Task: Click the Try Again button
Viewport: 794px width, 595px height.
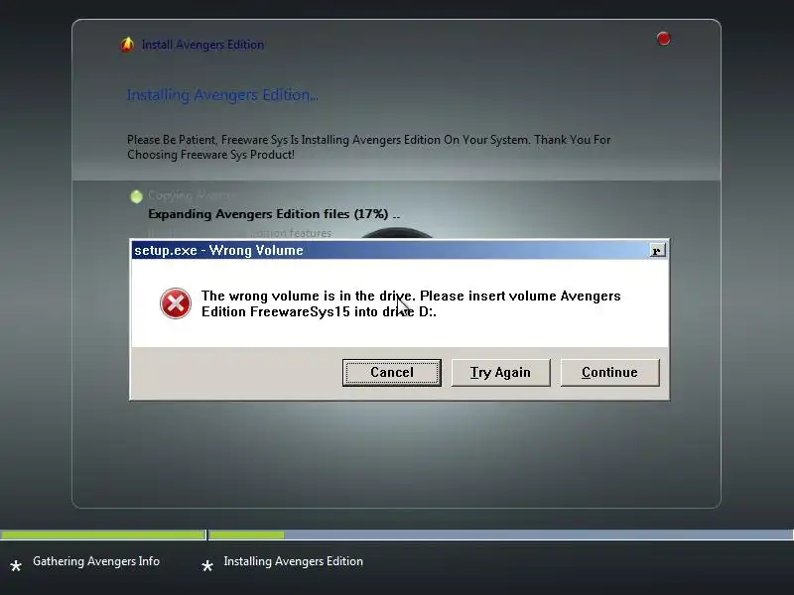Action: pyautogui.click(x=500, y=373)
